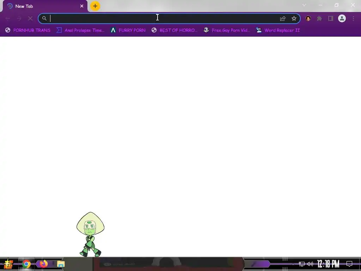Click the search magnifier in address bar
The height and width of the screenshot is (271, 361).
coord(44,18)
